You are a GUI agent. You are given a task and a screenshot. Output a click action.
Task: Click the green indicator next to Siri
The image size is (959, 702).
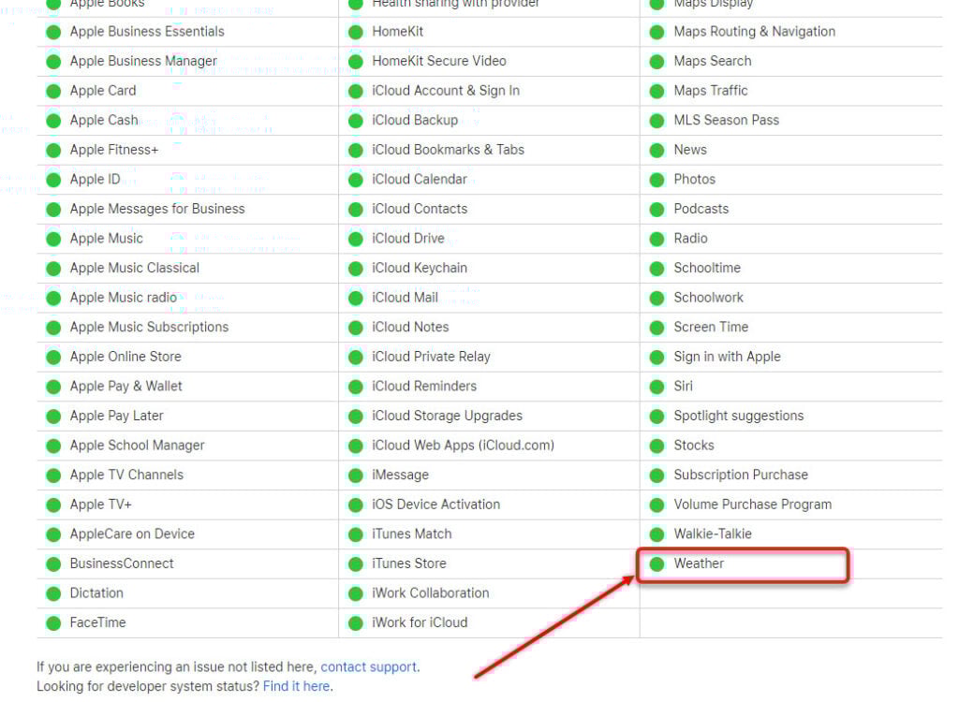pyautogui.click(x=658, y=386)
